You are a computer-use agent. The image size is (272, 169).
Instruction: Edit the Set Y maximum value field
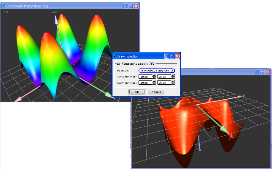(164, 83)
